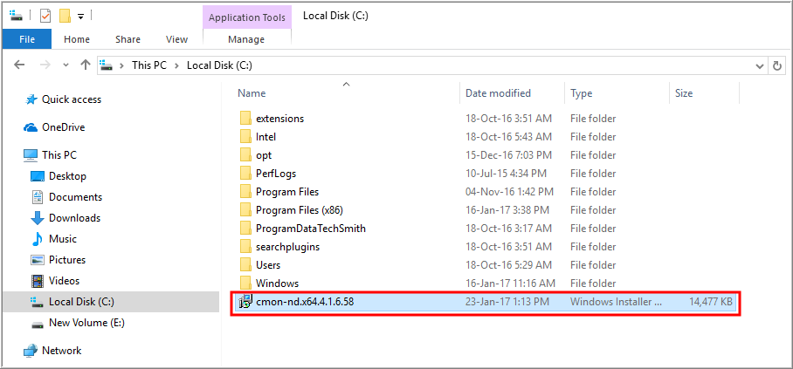Viewport: 793px width, 369px height.
Task: Expand the Customize Quick Access Toolbar dropdown
Action: pos(81,17)
